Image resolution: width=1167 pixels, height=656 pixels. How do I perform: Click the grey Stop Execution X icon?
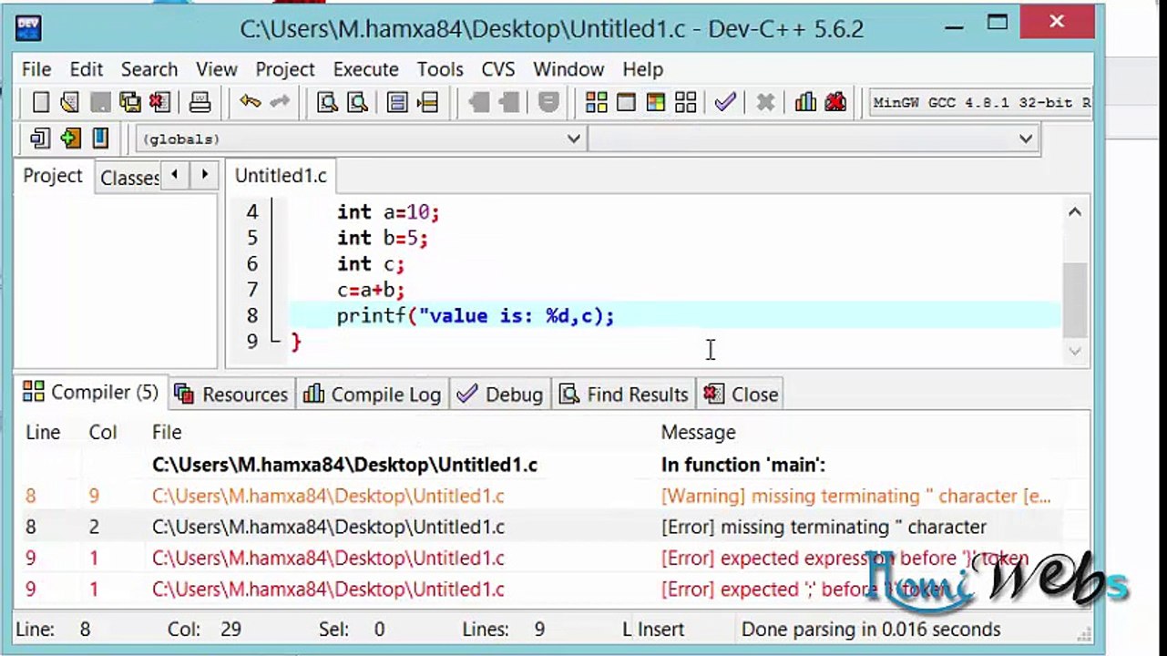[x=765, y=102]
